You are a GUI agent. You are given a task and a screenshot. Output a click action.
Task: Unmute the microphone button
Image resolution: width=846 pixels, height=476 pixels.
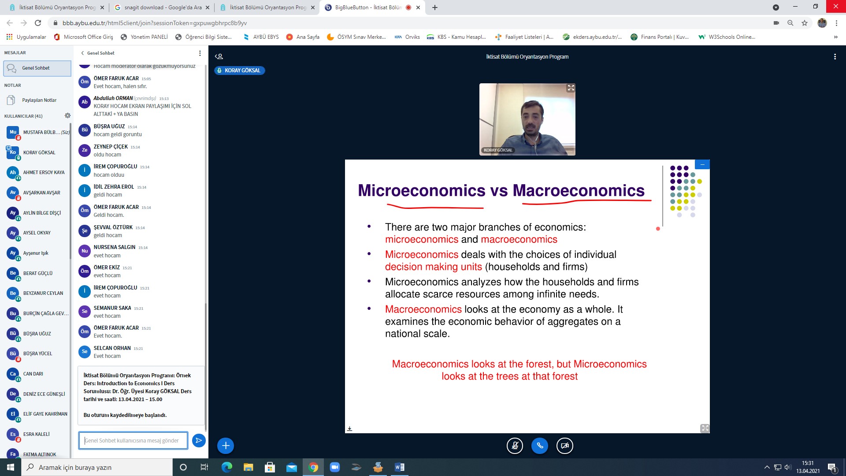click(515, 446)
